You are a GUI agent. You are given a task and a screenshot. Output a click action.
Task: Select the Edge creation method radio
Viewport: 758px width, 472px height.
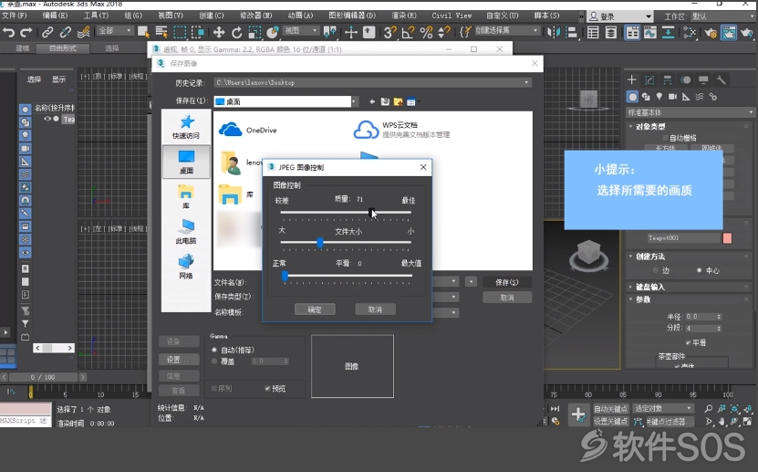(656, 270)
